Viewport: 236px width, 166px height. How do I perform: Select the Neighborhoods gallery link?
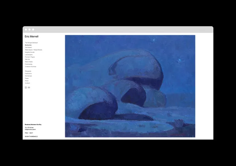[30, 52]
